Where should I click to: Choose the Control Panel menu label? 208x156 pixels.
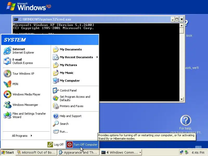68,90
